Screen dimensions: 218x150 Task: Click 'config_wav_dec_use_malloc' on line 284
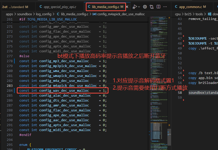(x=64, y=91)
